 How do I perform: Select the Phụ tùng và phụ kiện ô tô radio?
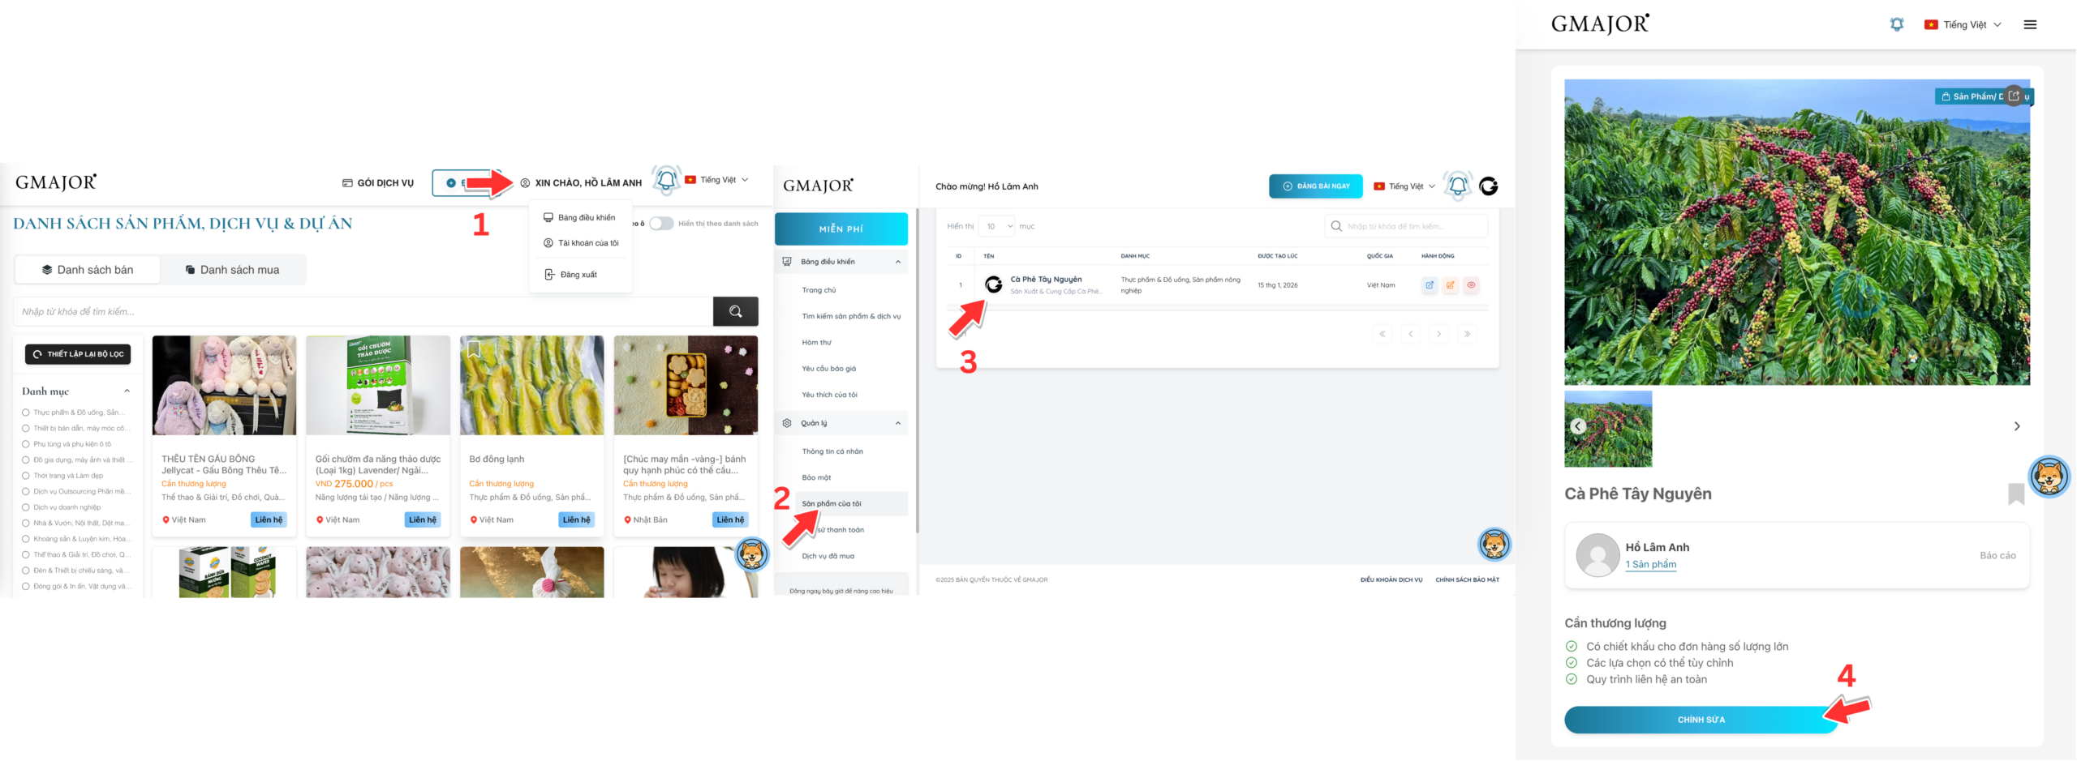tap(26, 444)
